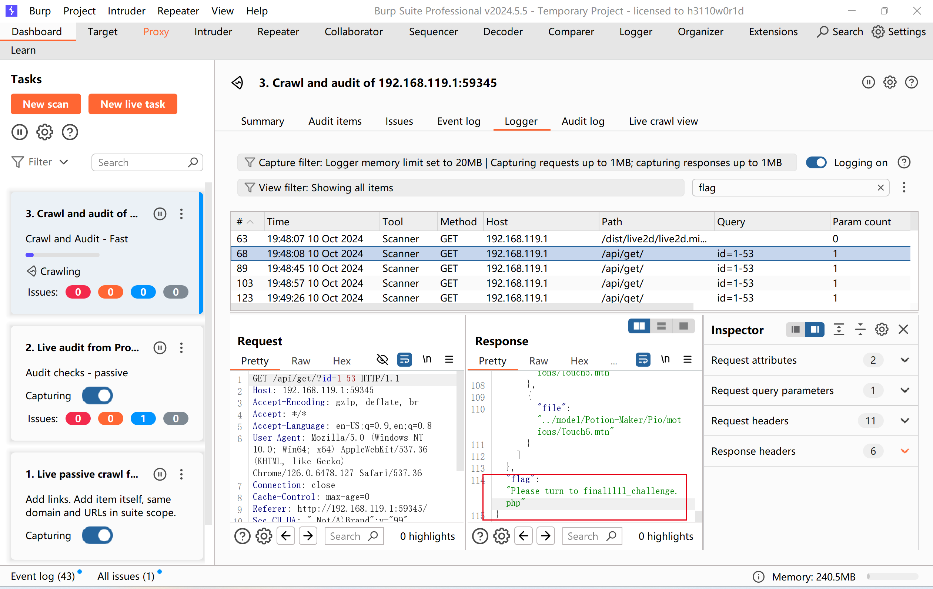This screenshot has width=933, height=589.
Task: Switch to the Issues tab
Action: pyautogui.click(x=399, y=121)
